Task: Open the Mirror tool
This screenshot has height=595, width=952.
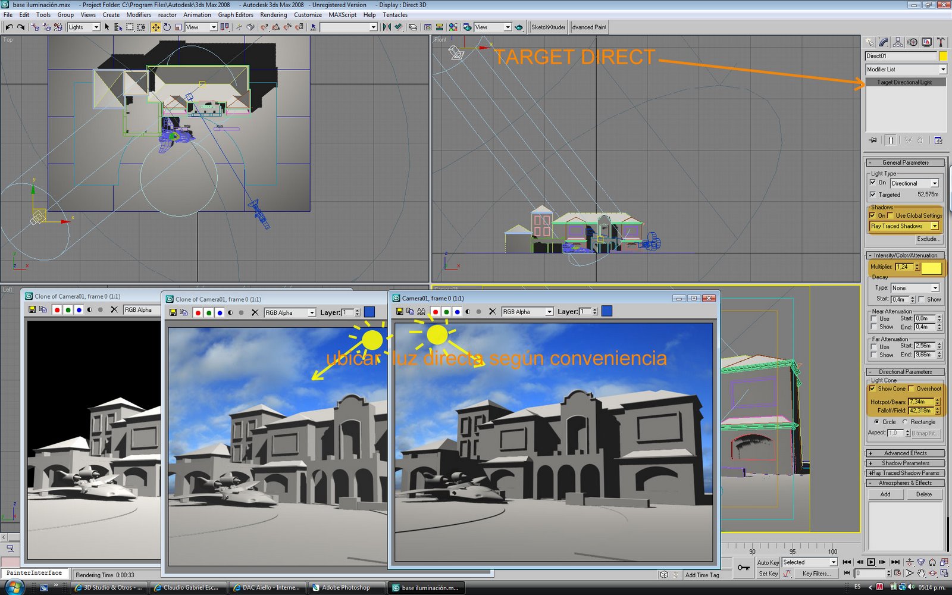Action: click(387, 27)
